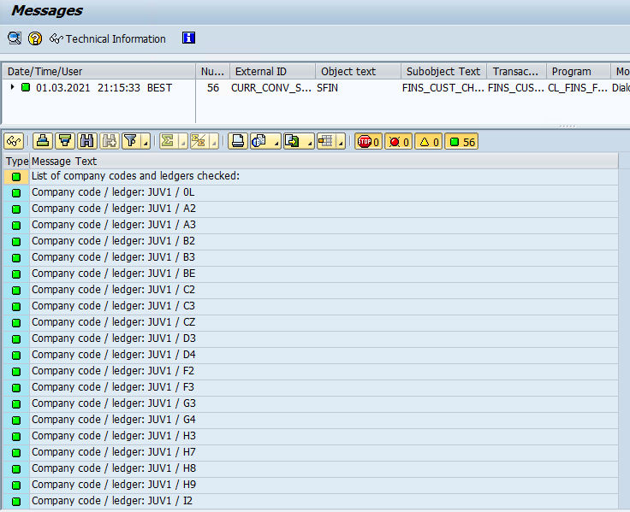Click the Details glasses icon in the ALV toolbar

[14, 141]
